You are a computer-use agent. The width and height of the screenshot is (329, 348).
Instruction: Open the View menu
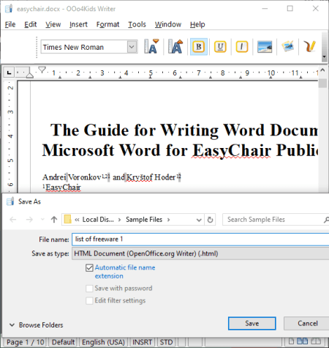[x=53, y=24]
